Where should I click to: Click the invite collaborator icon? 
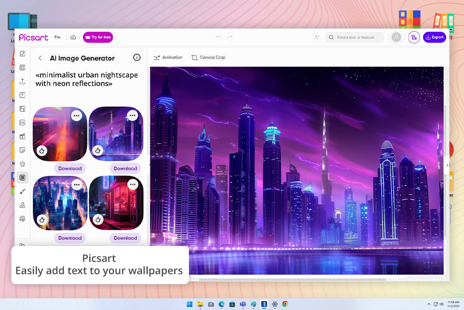pyautogui.click(x=317, y=37)
